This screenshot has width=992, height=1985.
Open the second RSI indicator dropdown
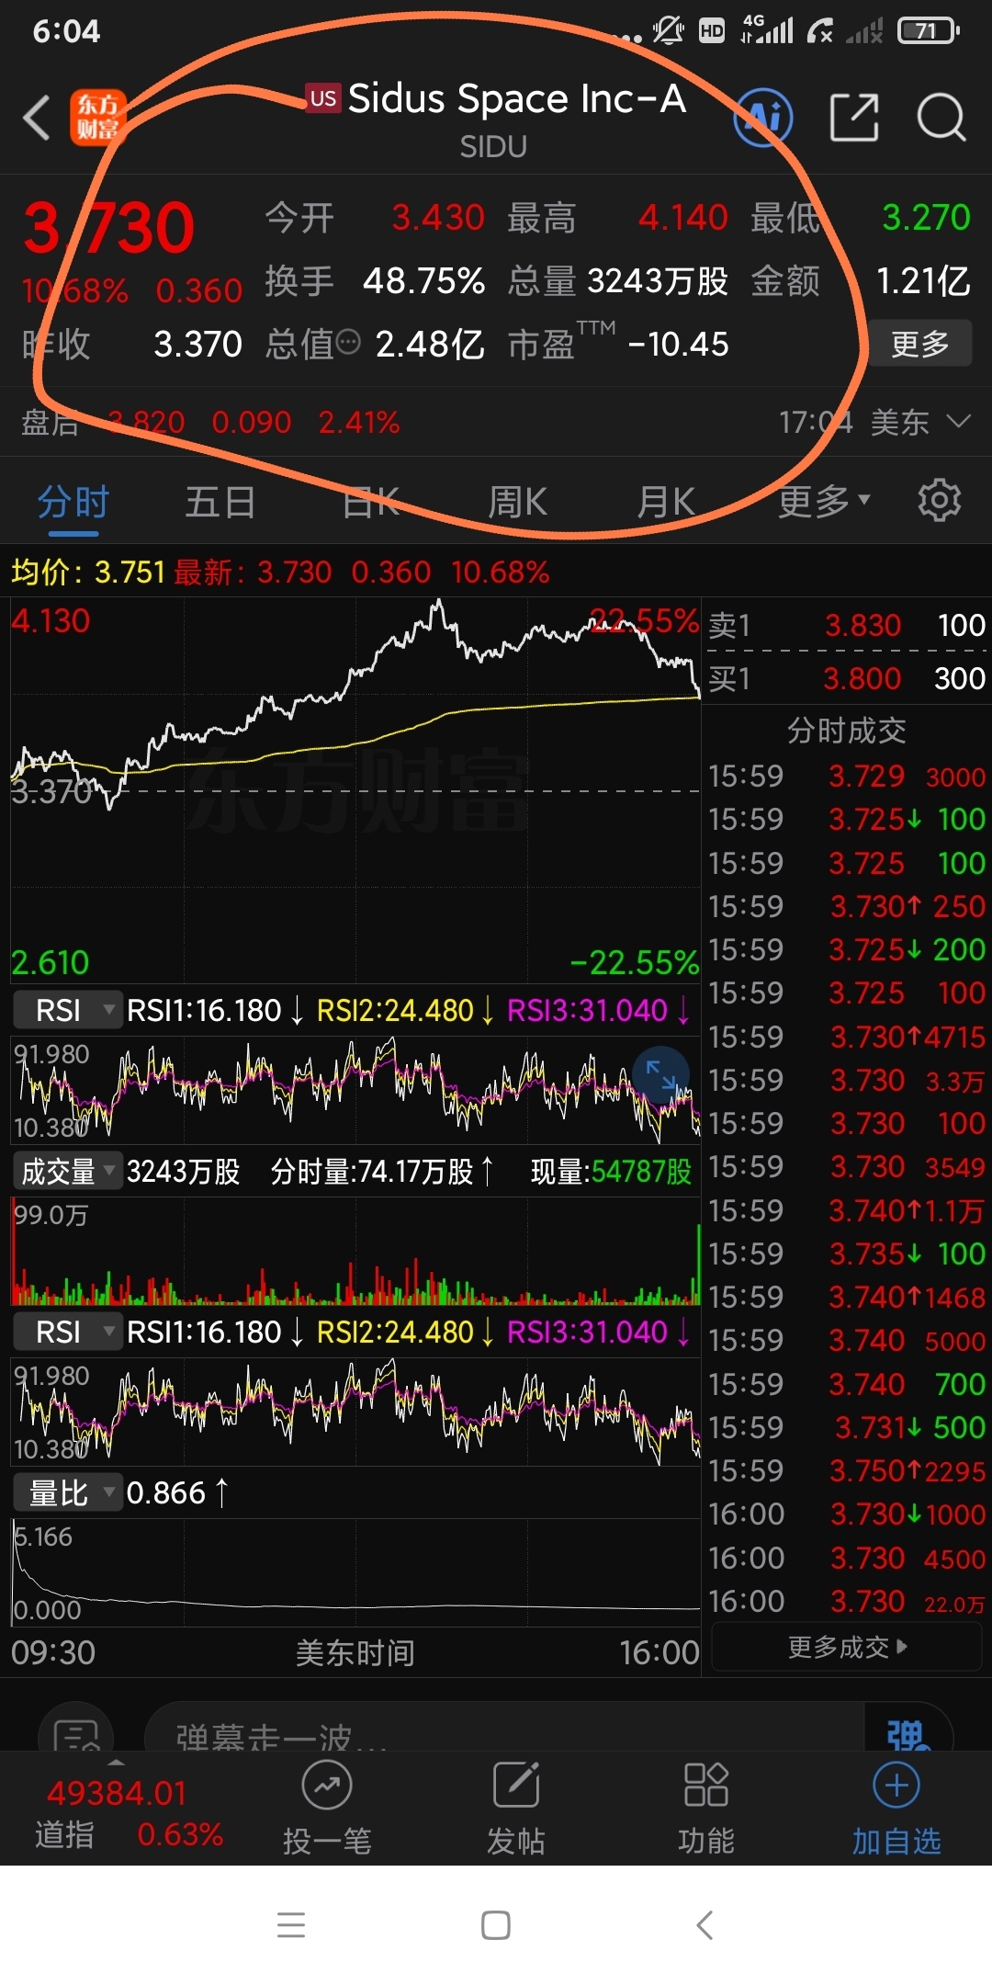click(67, 1332)
